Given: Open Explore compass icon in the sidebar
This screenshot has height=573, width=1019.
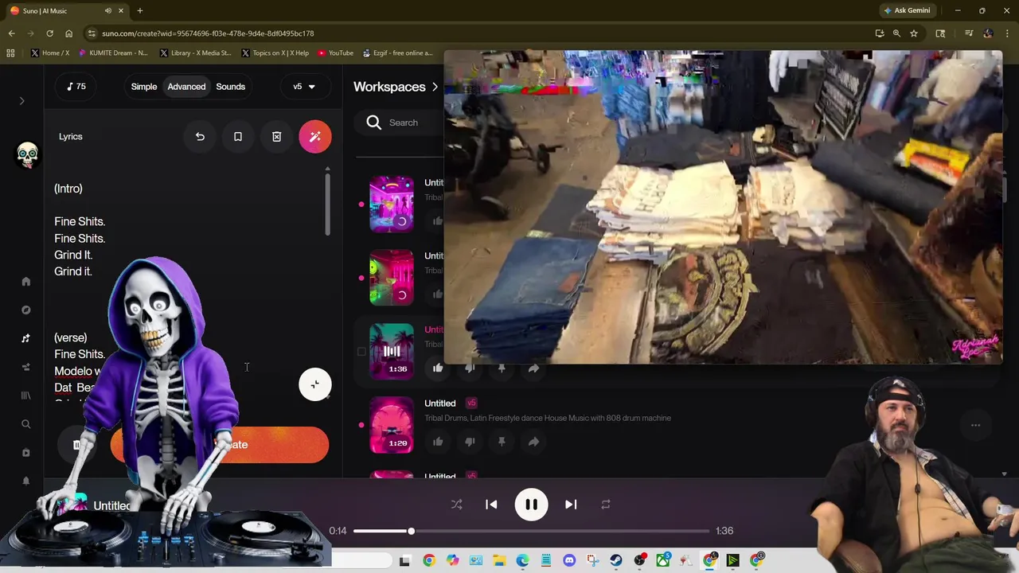Looking at the screenshot, I should pos(25,310).
